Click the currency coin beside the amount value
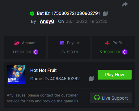Image resolution: width=139 pixels, height=111 pixels. (36, 52)
